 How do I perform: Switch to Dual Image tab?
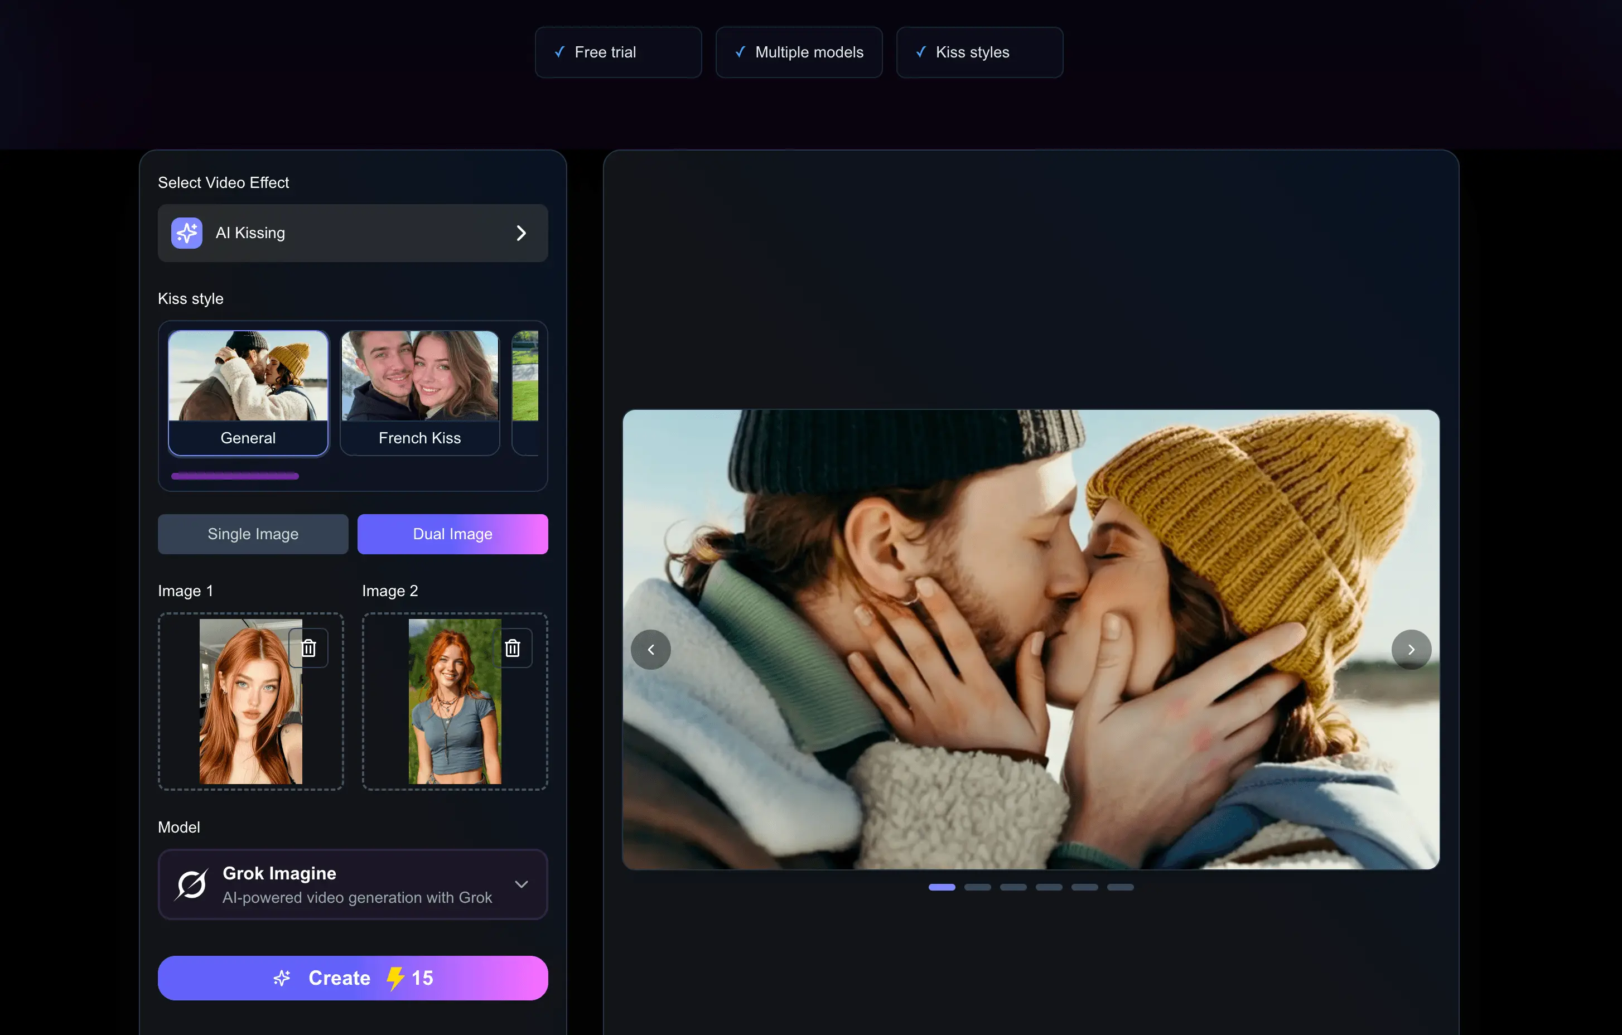(452, 534)
